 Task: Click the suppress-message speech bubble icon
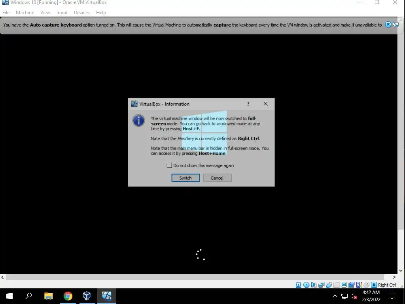coord(396,25)
